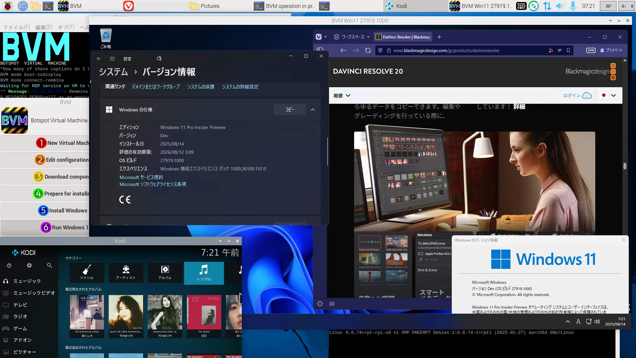636x358 pixels.
Task: Open the ワークスペース workspaces dropdown
Action: 352,37
